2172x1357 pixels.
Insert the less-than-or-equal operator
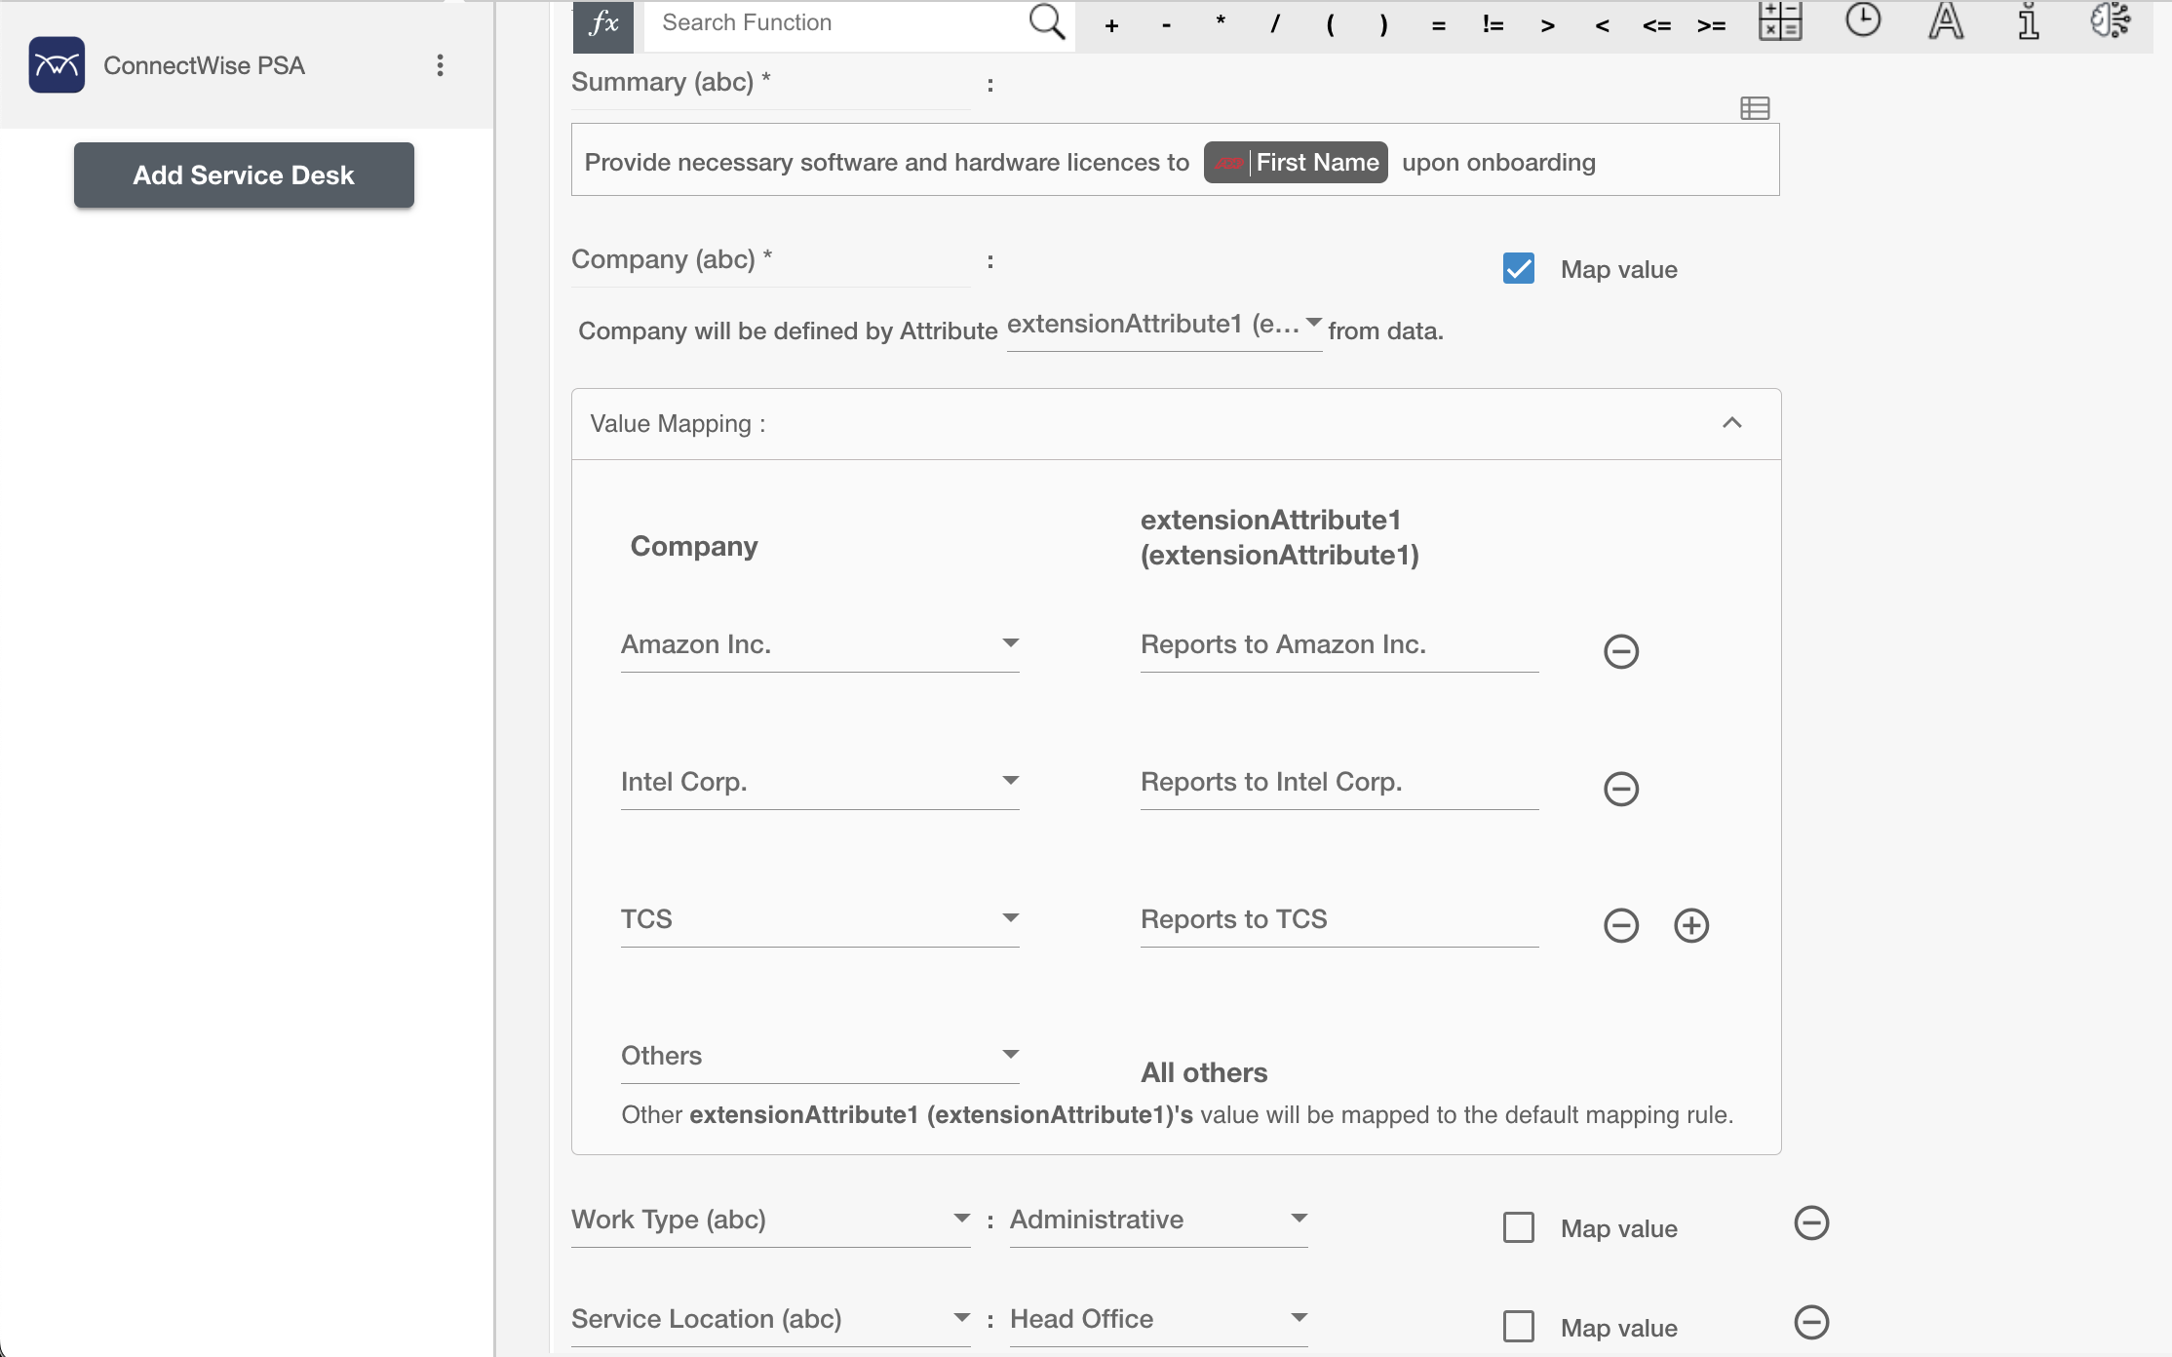coord(1657,26)
